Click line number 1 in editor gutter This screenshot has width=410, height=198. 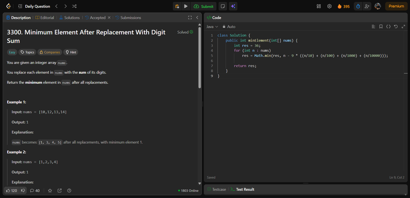click(212, 35)
